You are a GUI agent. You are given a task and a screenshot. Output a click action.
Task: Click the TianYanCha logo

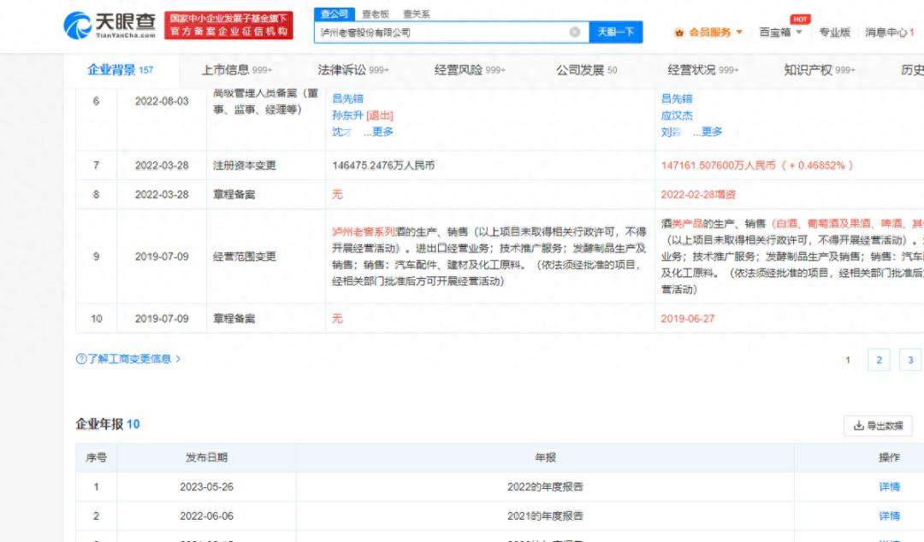(110, 26)
